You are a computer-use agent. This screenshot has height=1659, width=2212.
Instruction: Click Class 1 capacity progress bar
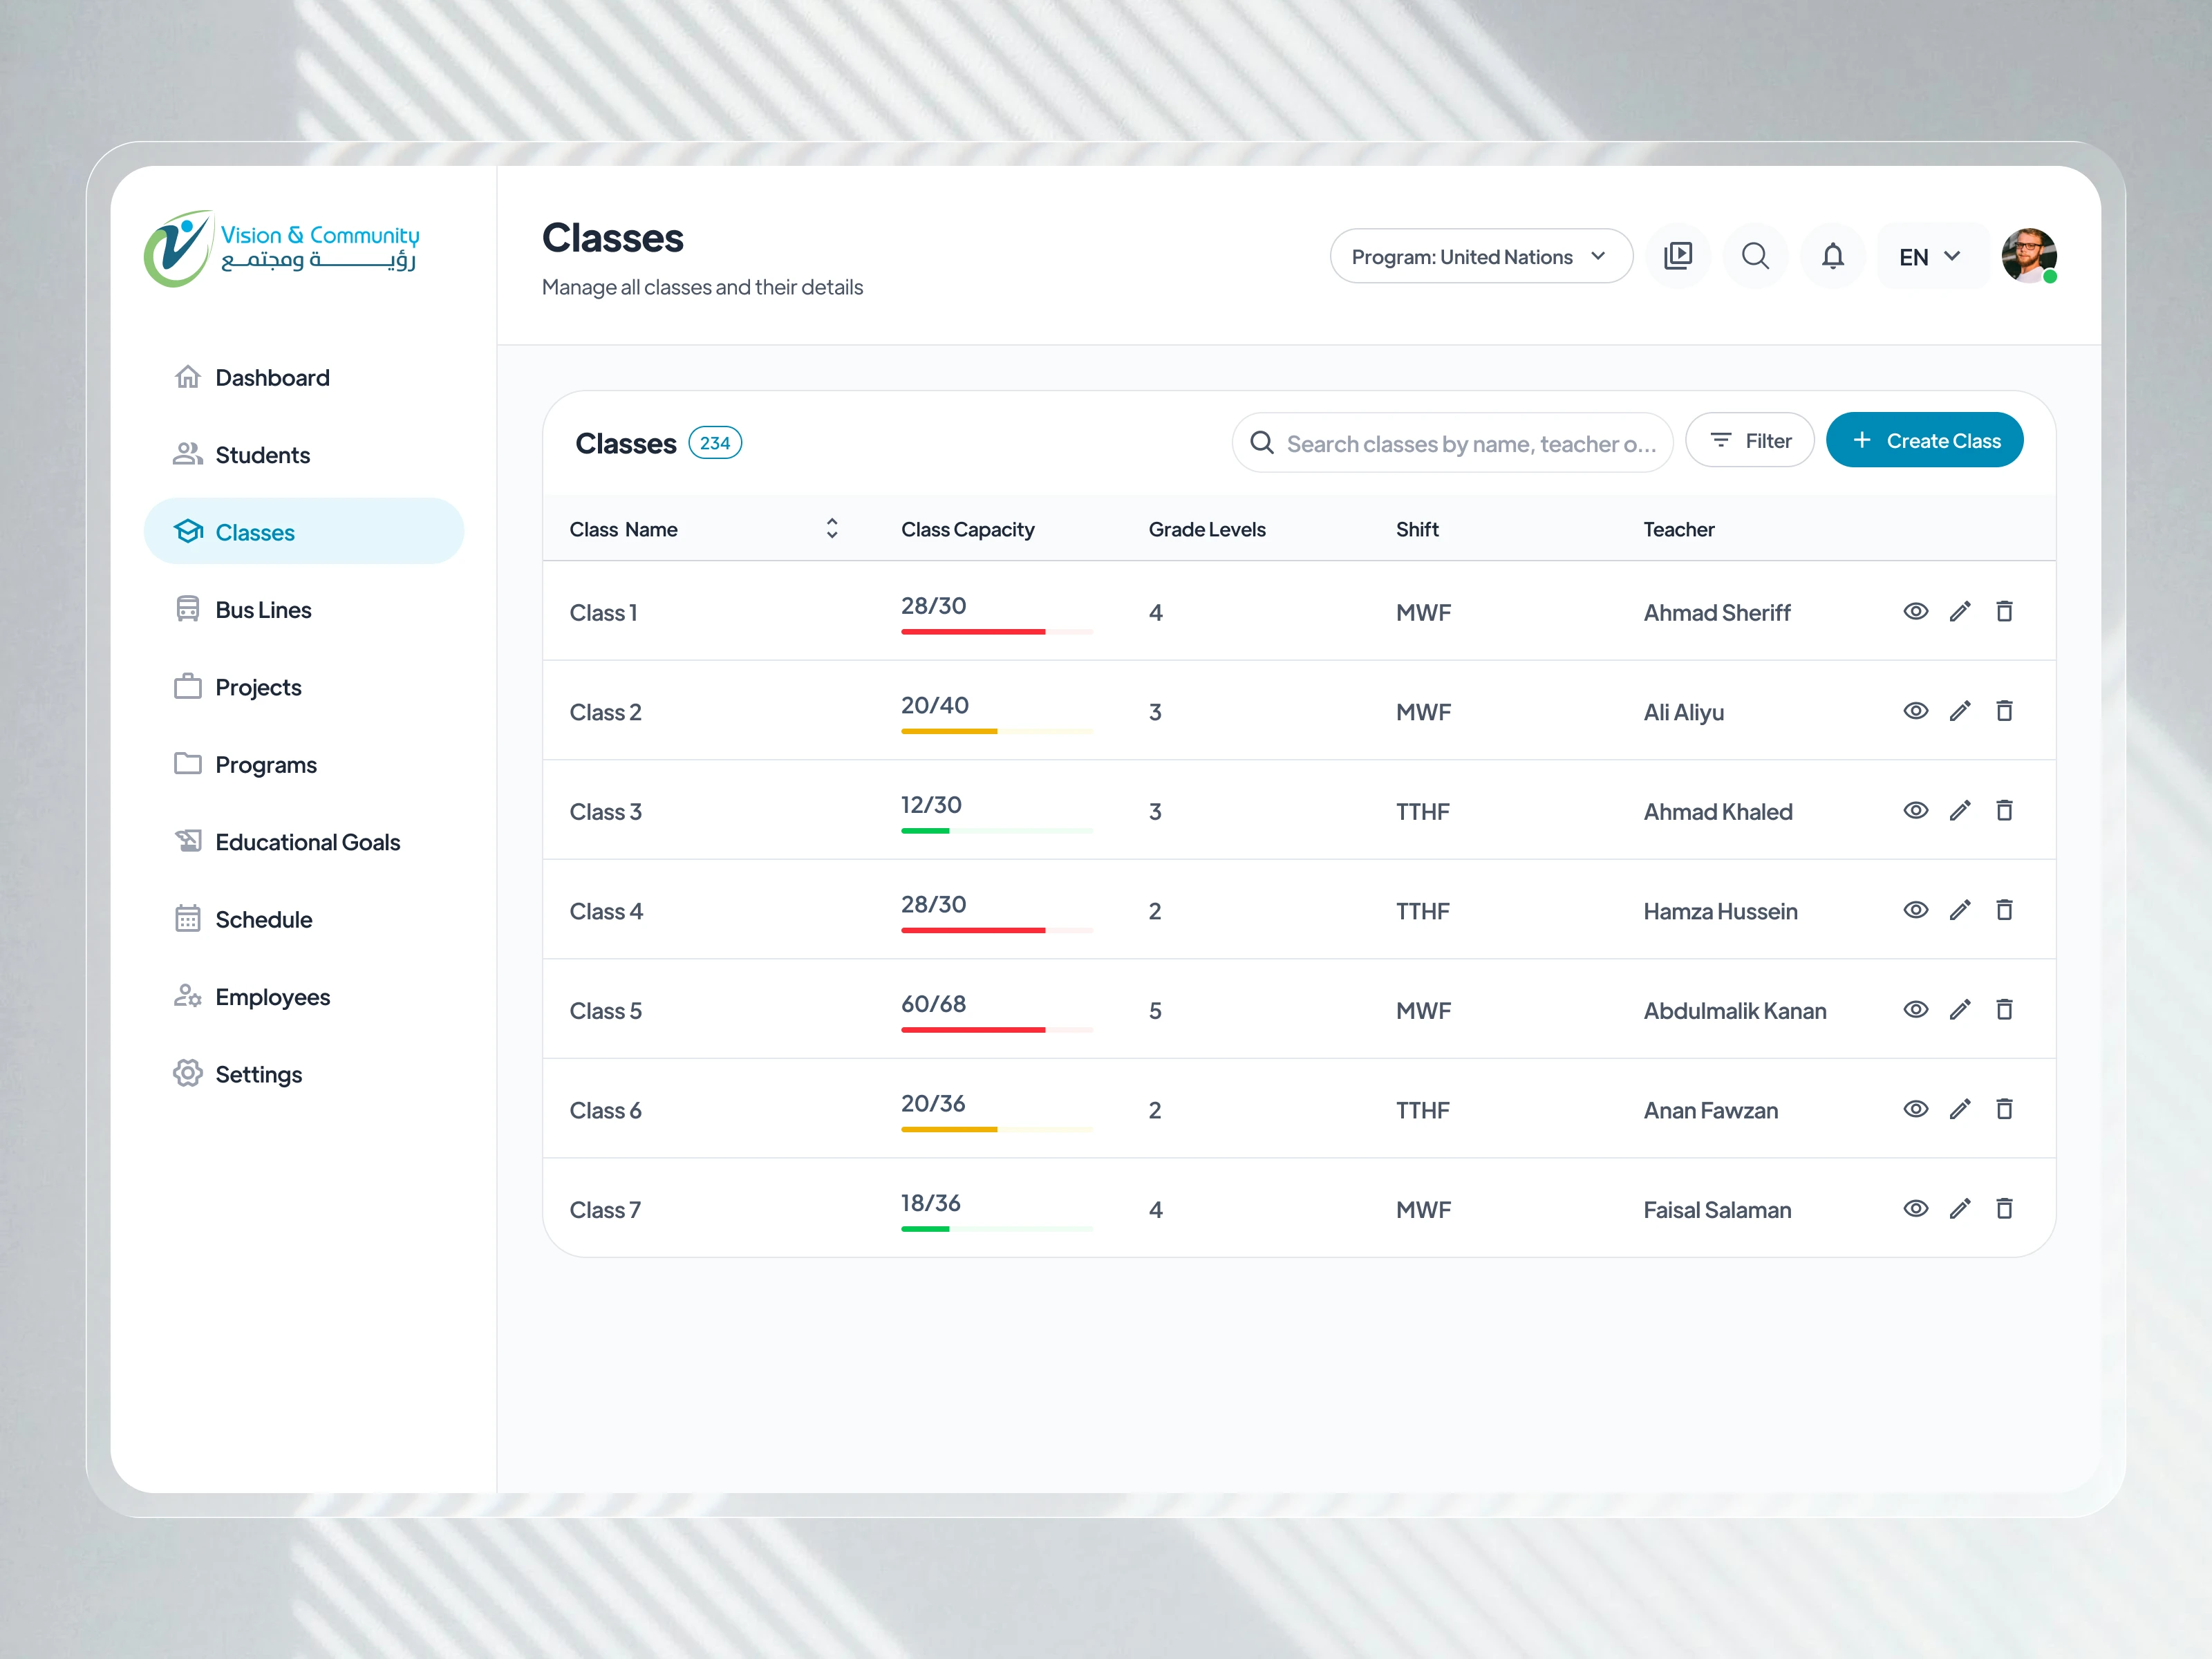996,632
